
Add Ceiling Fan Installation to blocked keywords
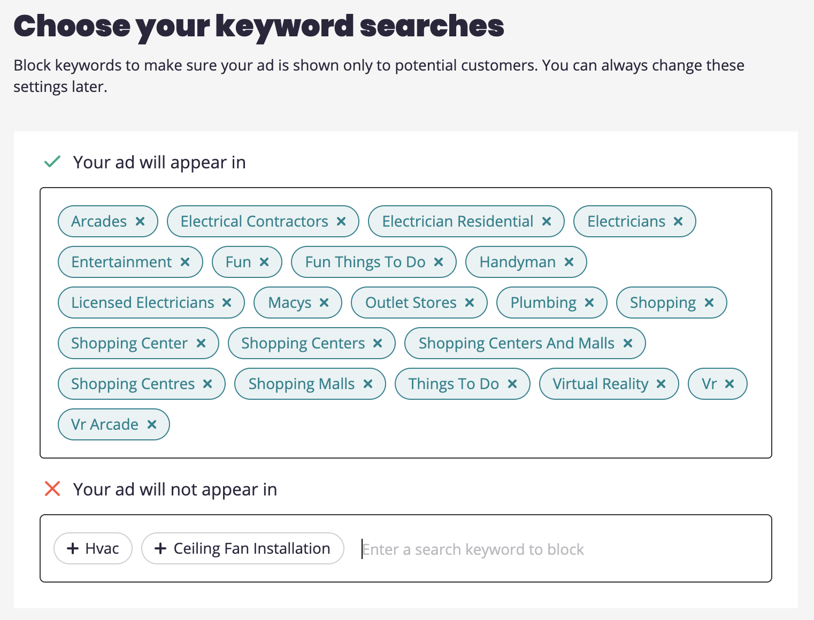pyautogui.click(x=242, y=548)
